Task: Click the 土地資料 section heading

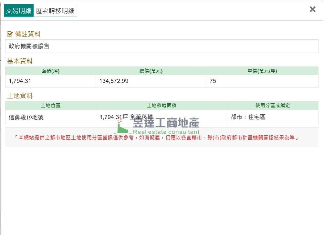Action: click(20, 96)
